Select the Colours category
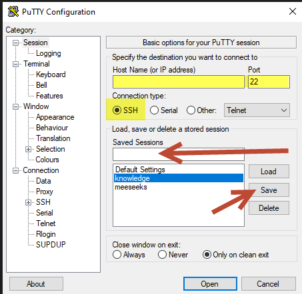Viewport: 302px width, 294px height. tap(47, 160)
